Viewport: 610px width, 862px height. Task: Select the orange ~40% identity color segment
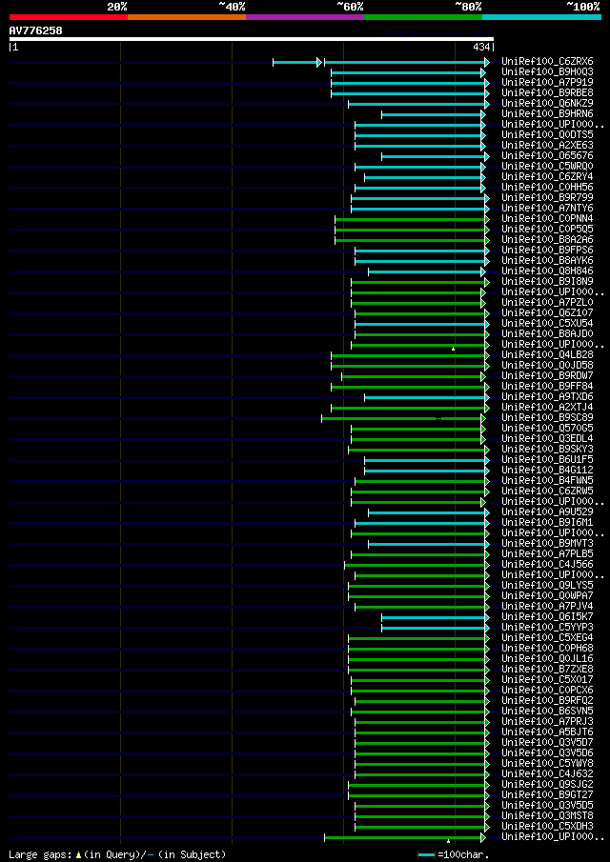(x=187, y=17)
